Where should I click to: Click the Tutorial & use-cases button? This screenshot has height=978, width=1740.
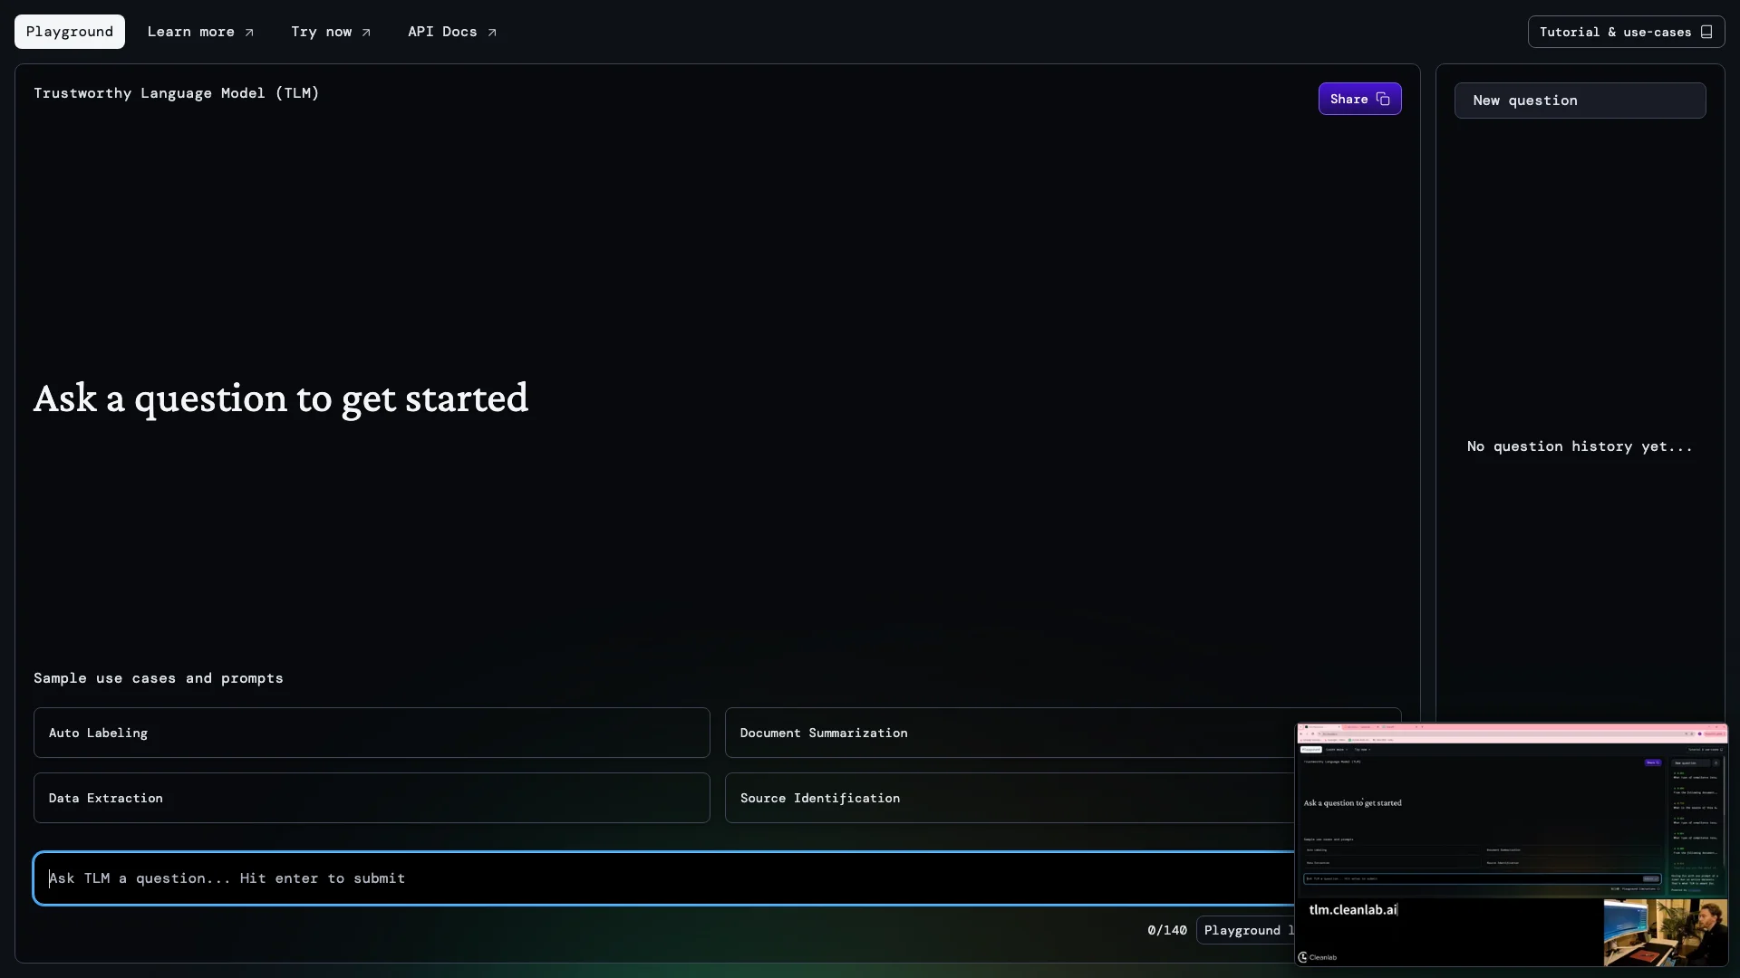tap(1626, 32)
